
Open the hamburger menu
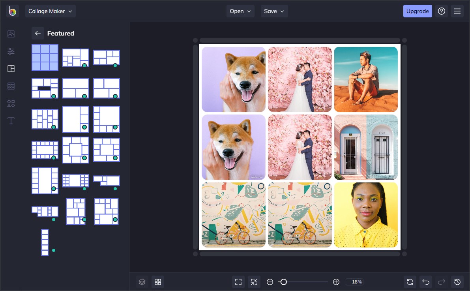(457, 11)
